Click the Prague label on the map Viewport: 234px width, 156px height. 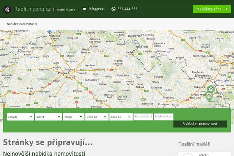tap(63, 73)
